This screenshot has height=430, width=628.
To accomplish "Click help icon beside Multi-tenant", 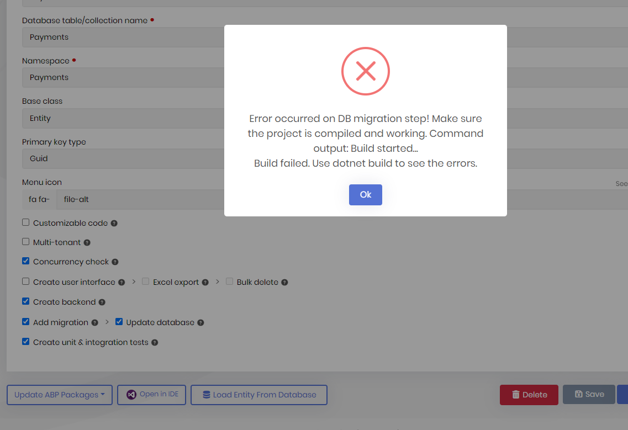I will click(87, 242).
